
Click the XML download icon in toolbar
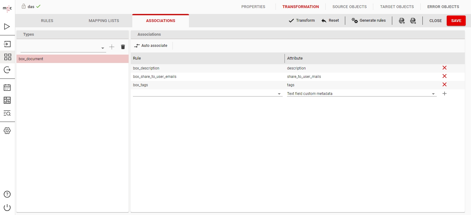(413, 21)
